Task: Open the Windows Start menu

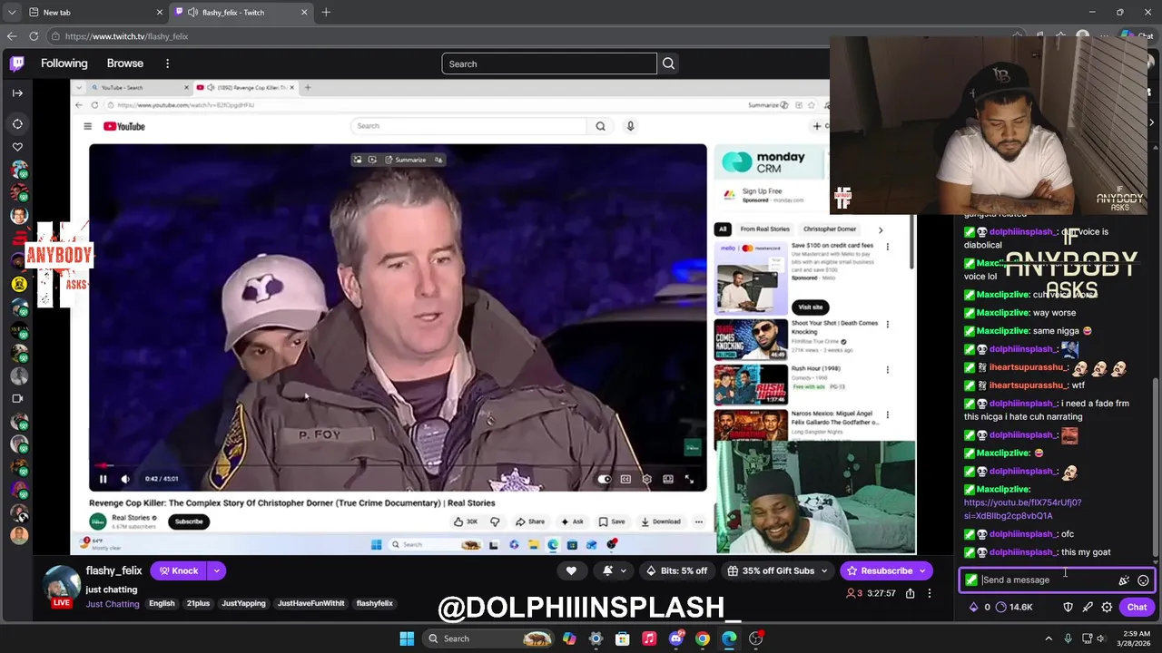Action: click(407, 638)
